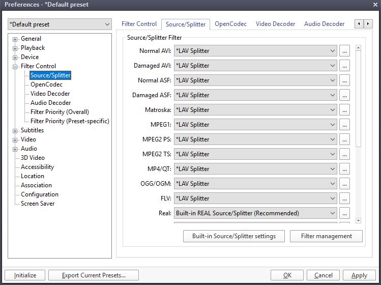This screenshot has height=285, width=381.
Task: Expand the Video tree node
Action: pos(15,140)
